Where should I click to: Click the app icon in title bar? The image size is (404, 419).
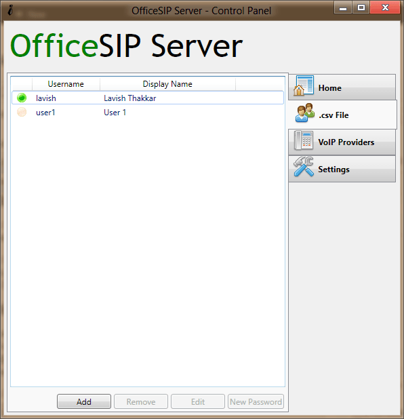click(x=10, y=10)
